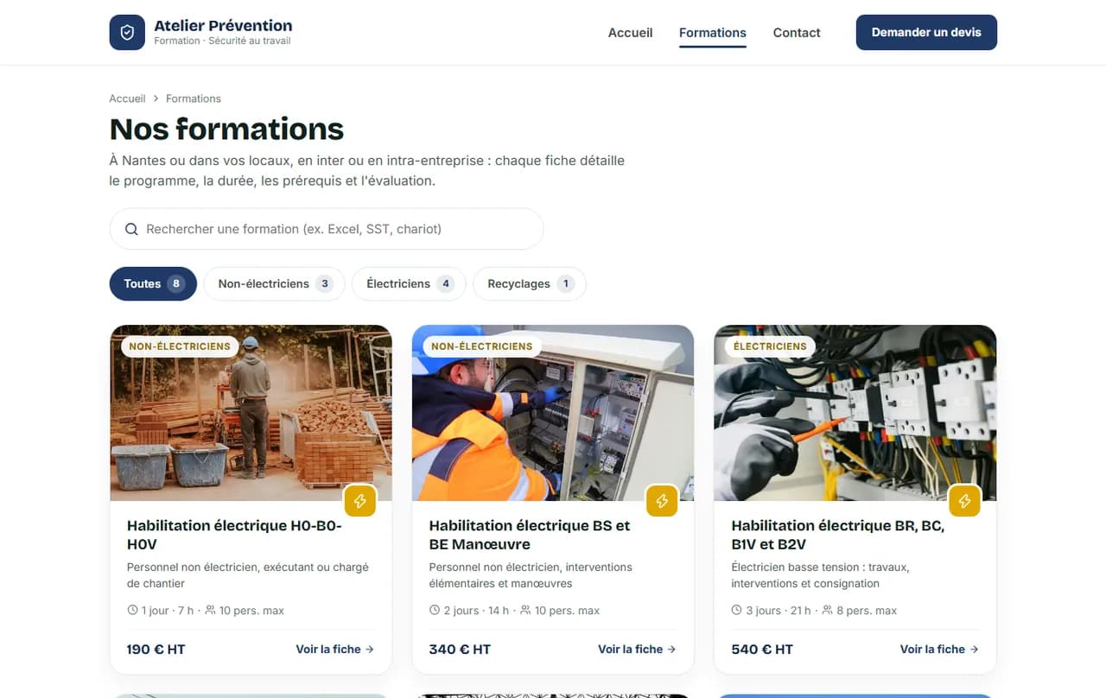Click the "540 € HT" price
This screenshot has height=698, width=1106.
tap(762, 650)
